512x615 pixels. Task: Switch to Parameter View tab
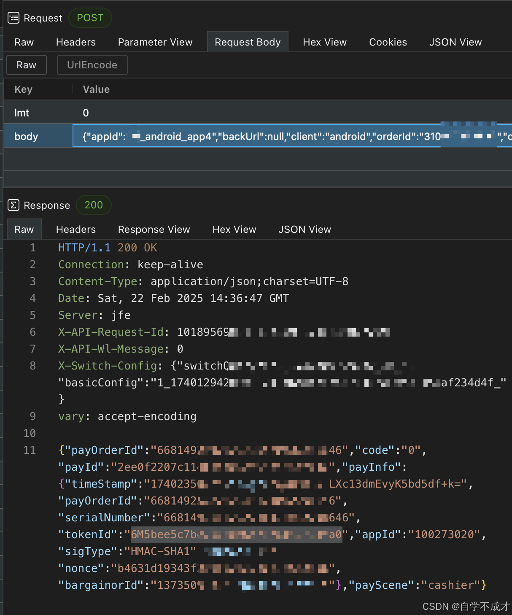pos(155,42)
